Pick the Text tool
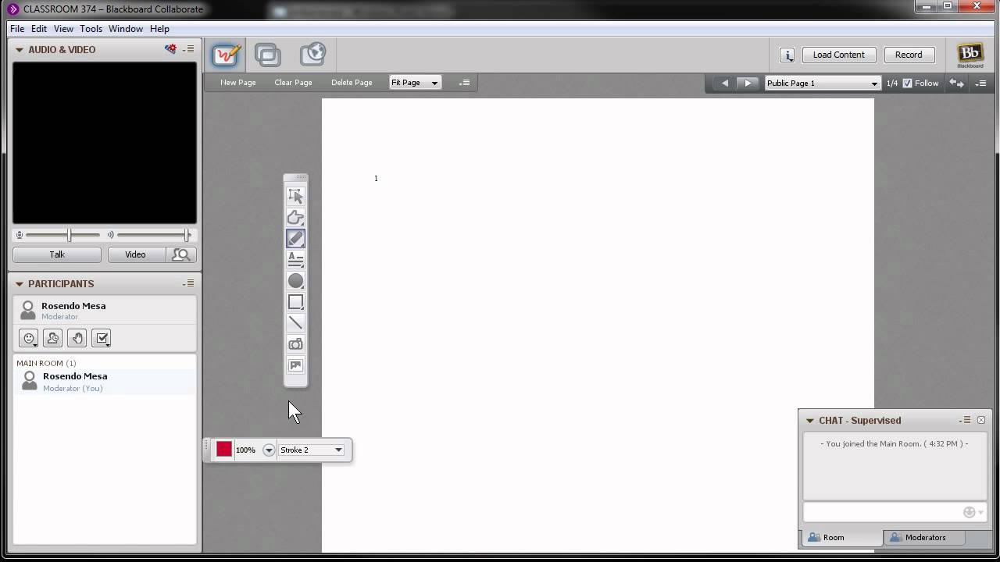The width and height of the screenshot is (1000, 562). pyautogui.click(x=295, y=259)
